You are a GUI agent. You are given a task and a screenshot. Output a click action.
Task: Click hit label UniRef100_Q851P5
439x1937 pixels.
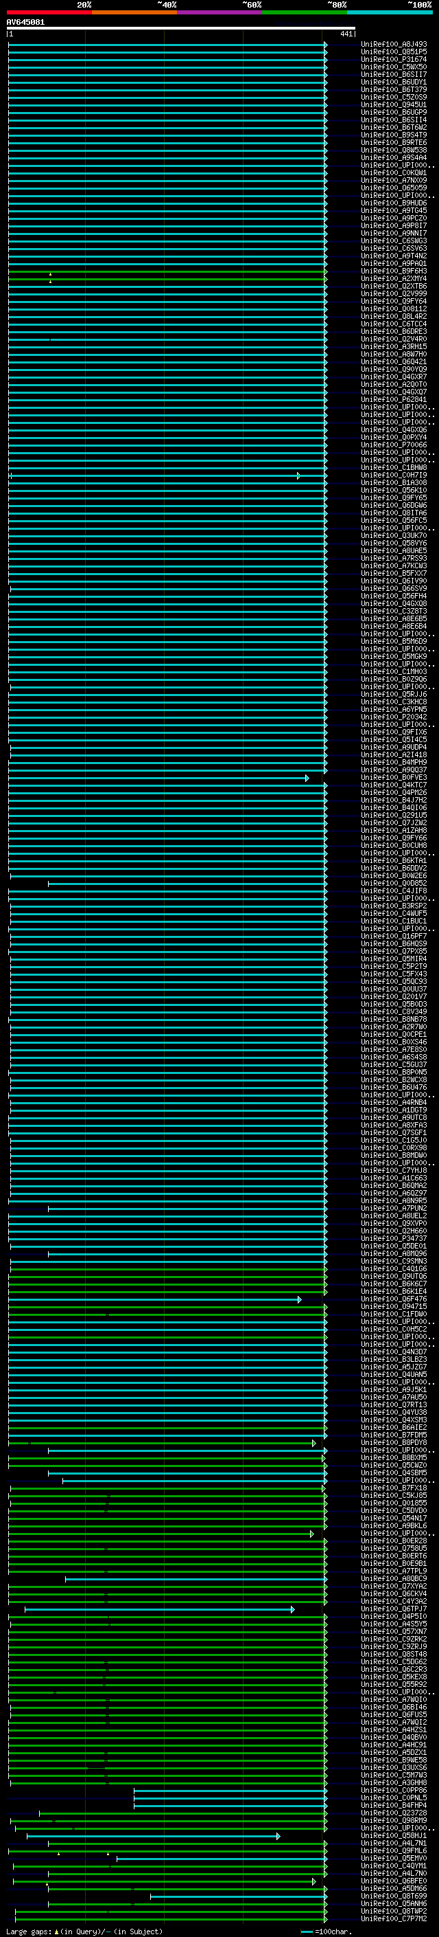(x=394, y=52)
